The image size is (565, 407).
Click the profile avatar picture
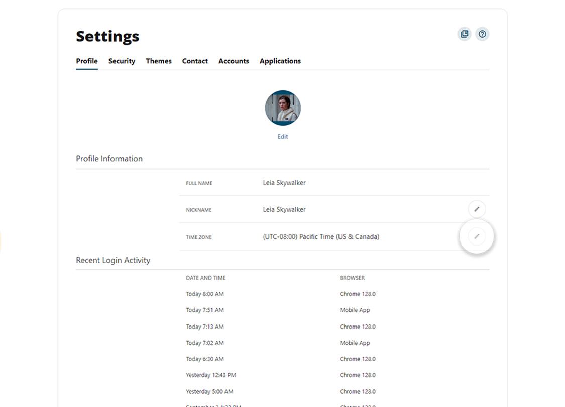pos(283,108)
